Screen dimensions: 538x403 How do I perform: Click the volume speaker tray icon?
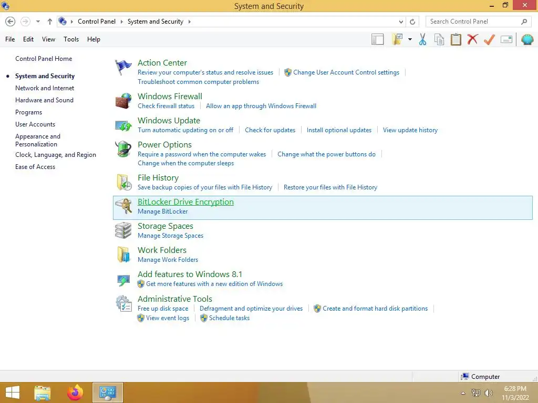[488, 393]
